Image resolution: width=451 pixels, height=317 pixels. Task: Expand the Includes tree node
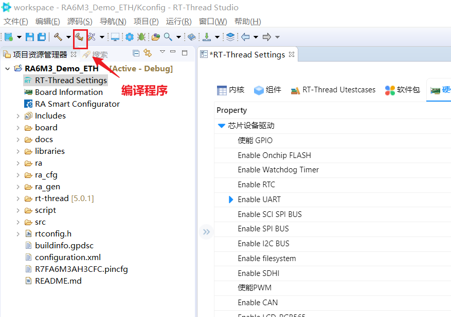[x=18, y=116]
